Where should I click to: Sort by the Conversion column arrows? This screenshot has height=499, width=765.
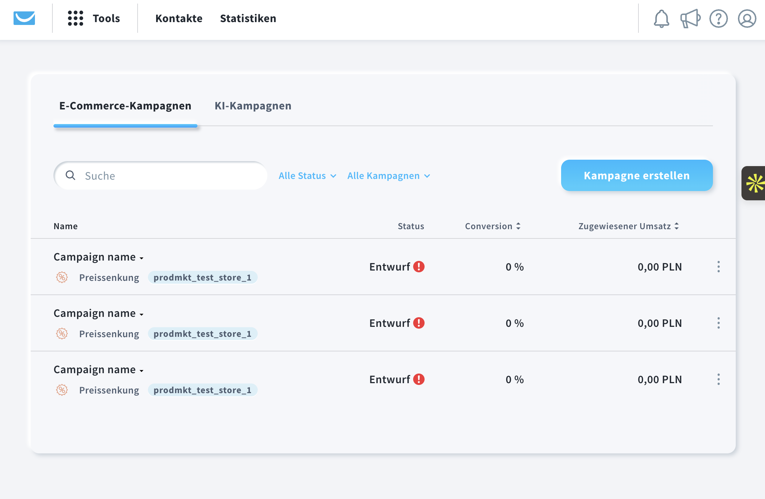click(518, 226)
